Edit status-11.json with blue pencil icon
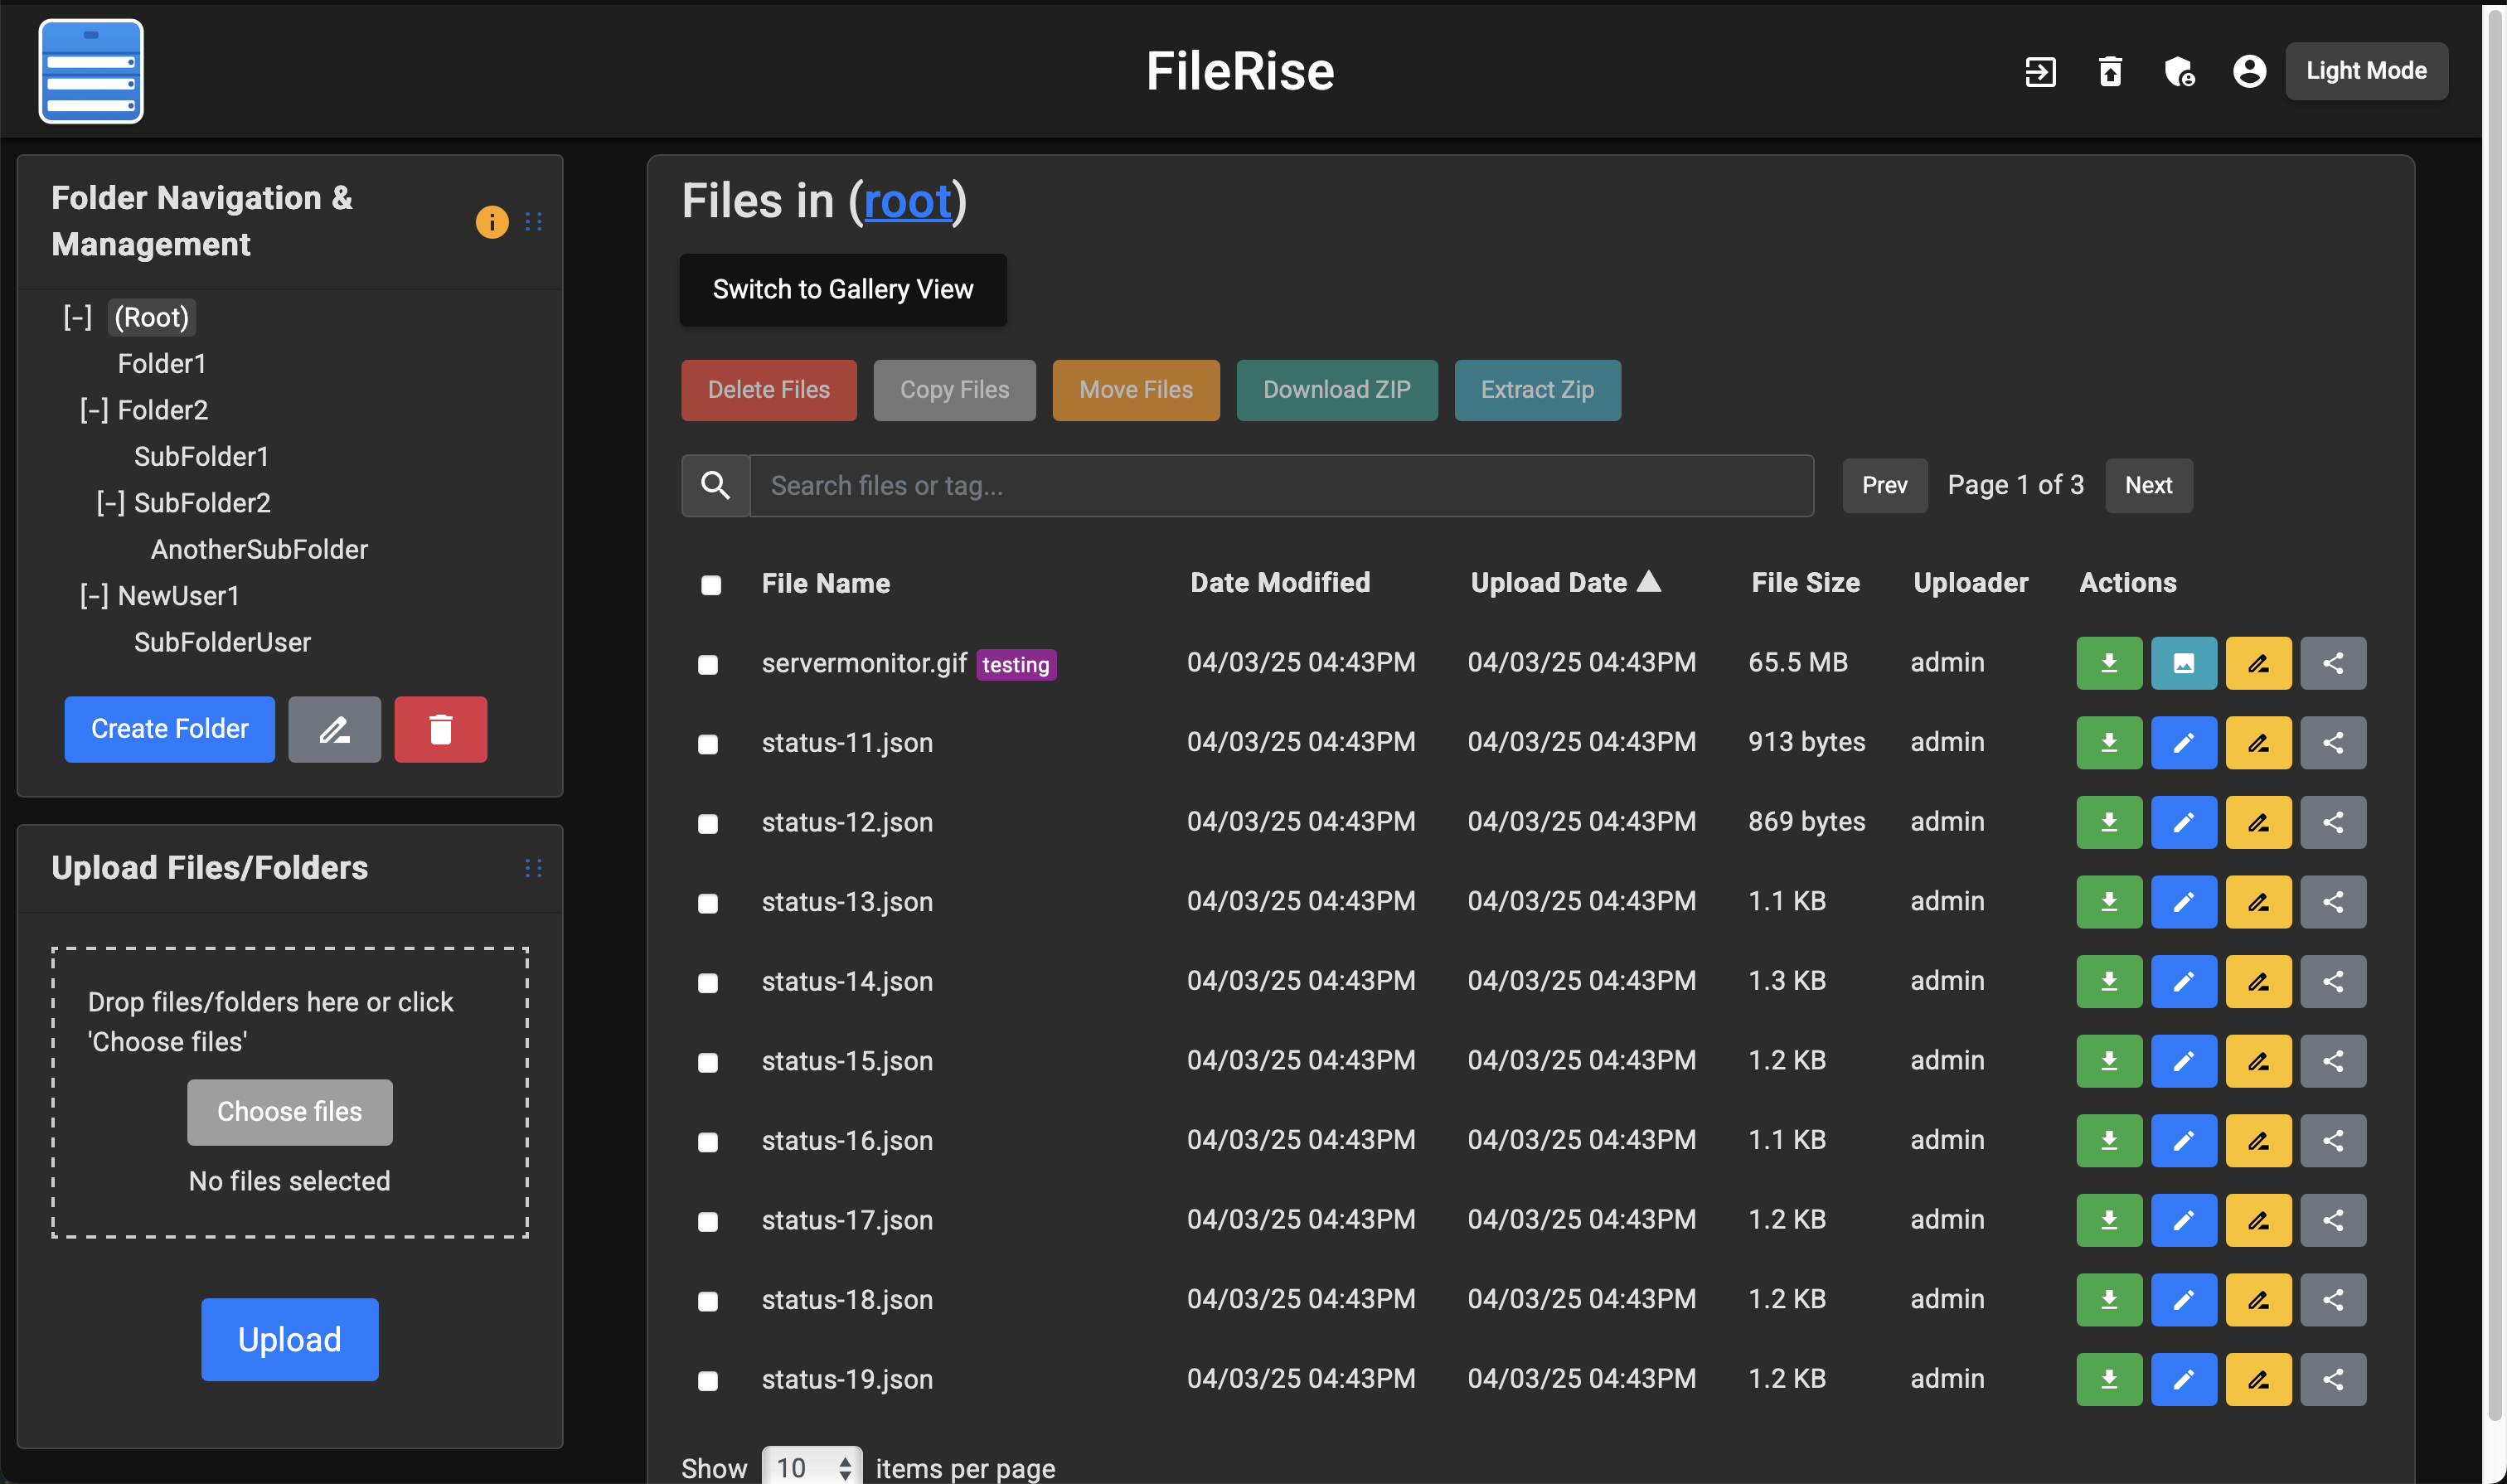This screenshot has width=2507, height=1484. (2183, 743)
